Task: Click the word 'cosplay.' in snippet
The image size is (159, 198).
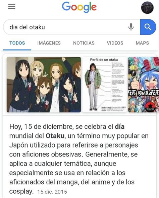Action: point(21,192)
